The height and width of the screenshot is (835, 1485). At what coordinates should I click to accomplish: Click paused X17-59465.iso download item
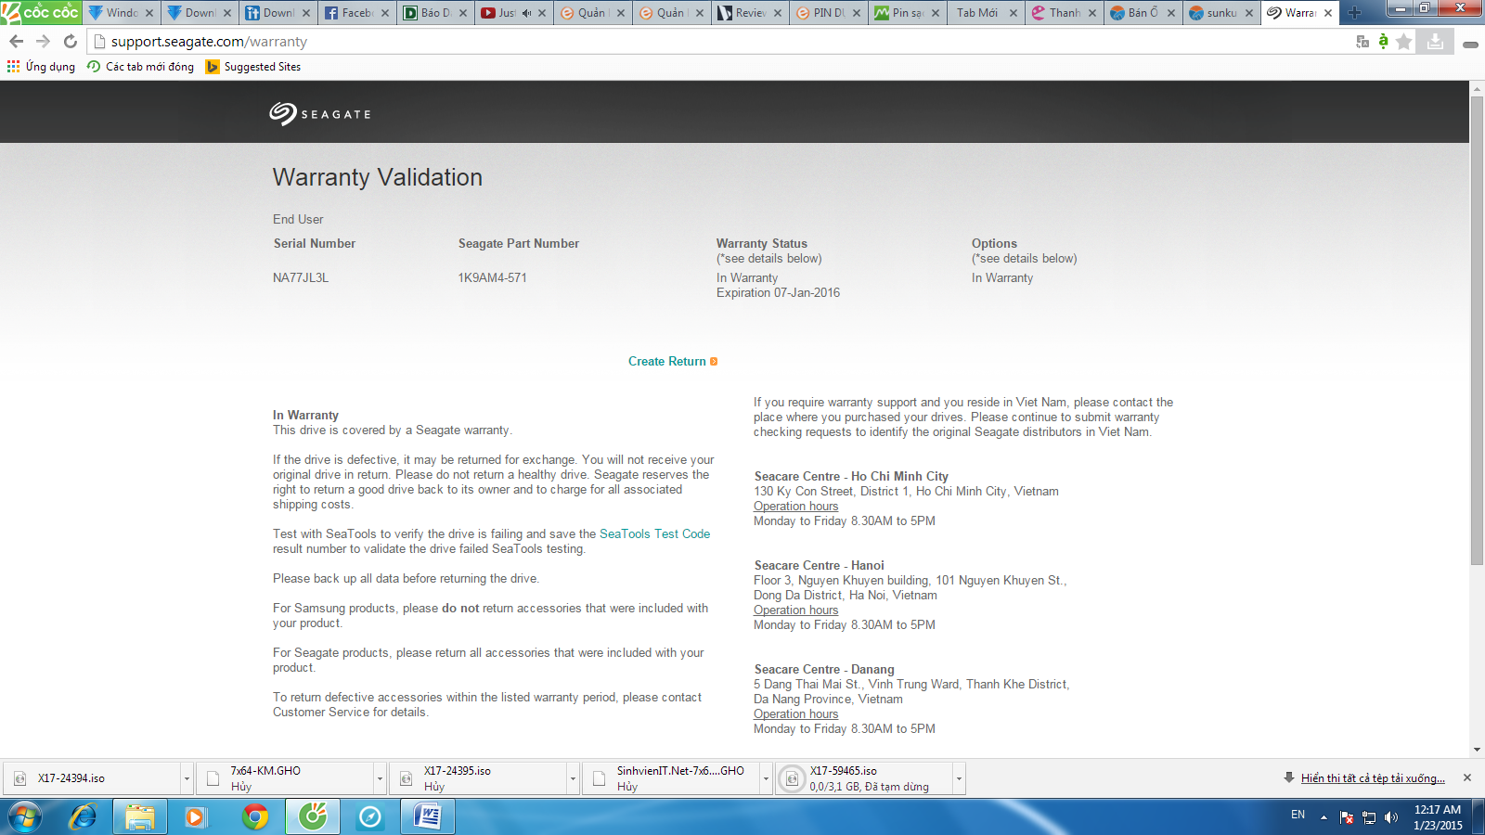tap(864, 778)
